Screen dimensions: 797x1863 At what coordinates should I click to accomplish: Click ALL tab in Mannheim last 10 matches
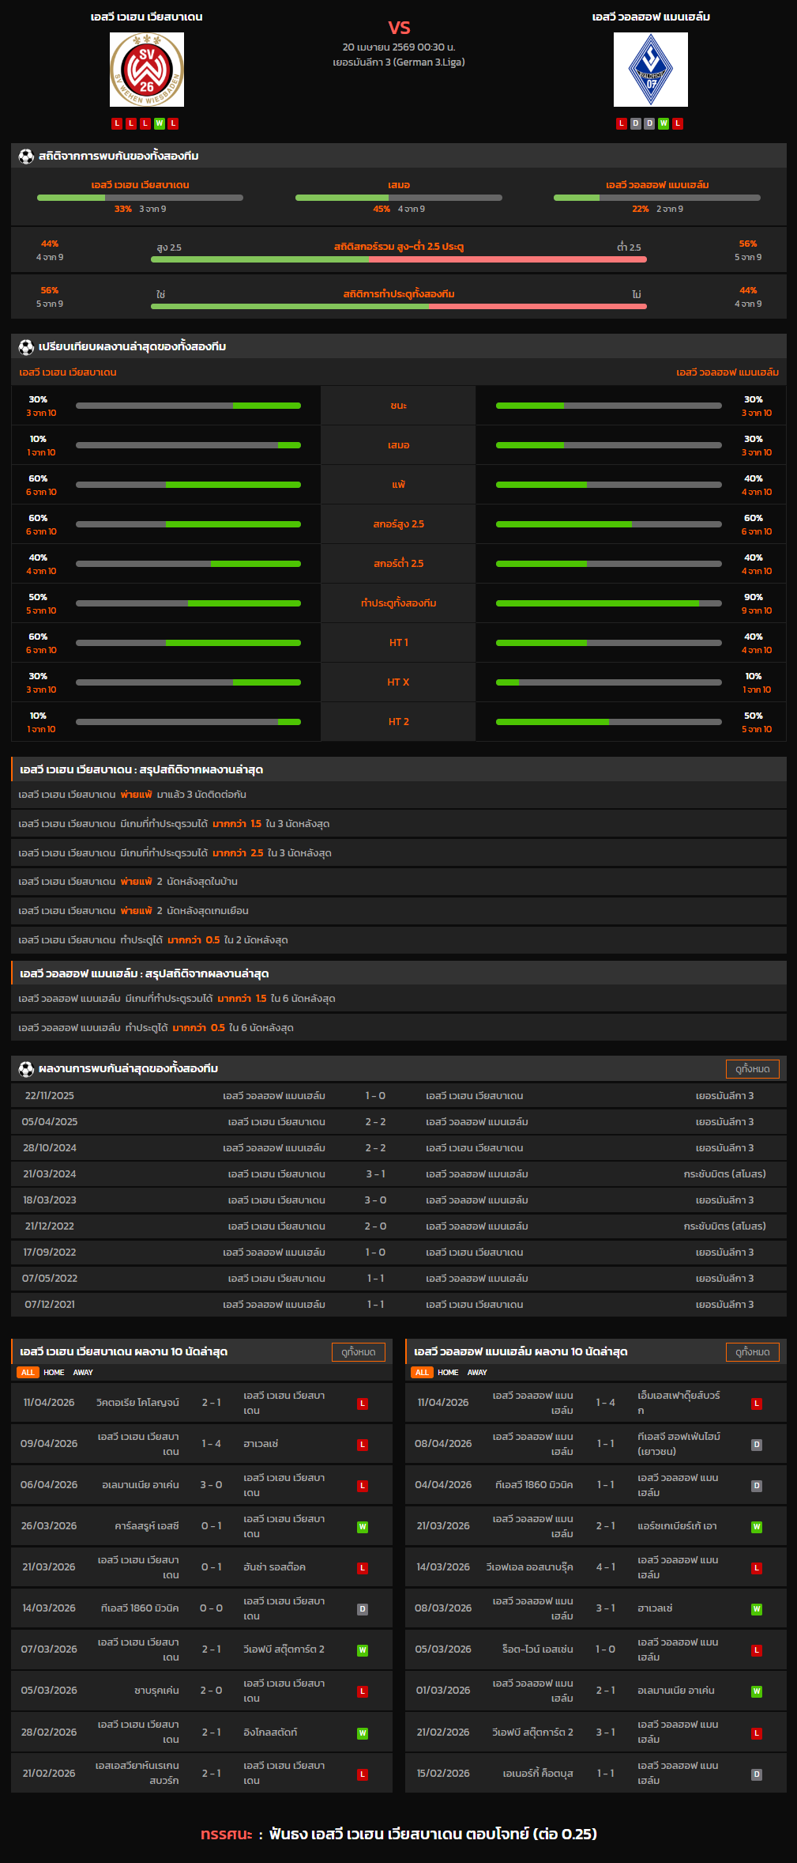422,1373
